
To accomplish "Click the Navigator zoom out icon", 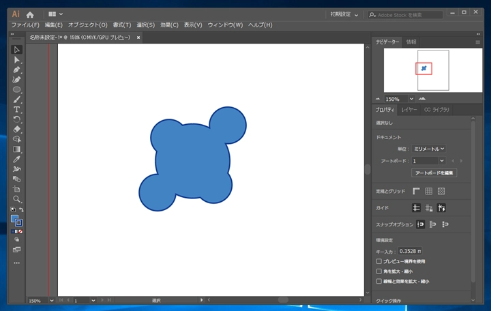I will coord(378,99).
